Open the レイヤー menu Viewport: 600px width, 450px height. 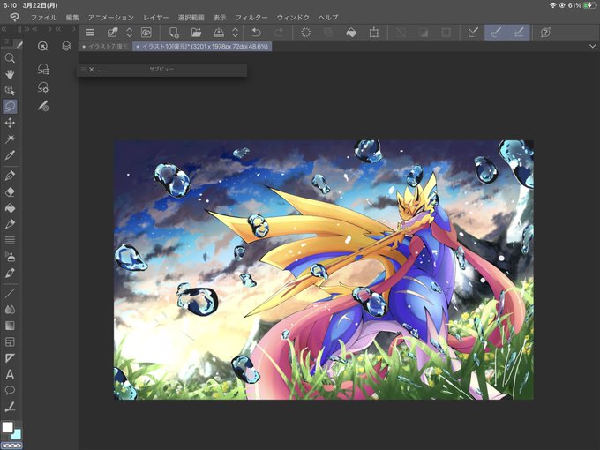tap(156, 18)
